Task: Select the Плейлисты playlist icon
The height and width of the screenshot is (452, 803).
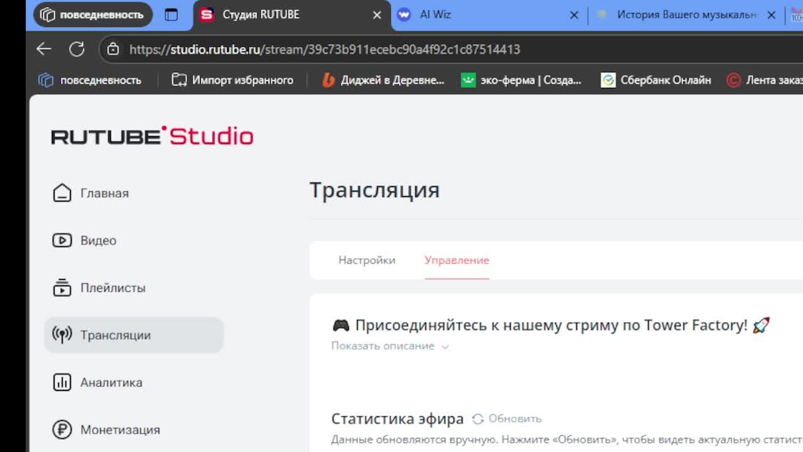Action: coord(62,288)
